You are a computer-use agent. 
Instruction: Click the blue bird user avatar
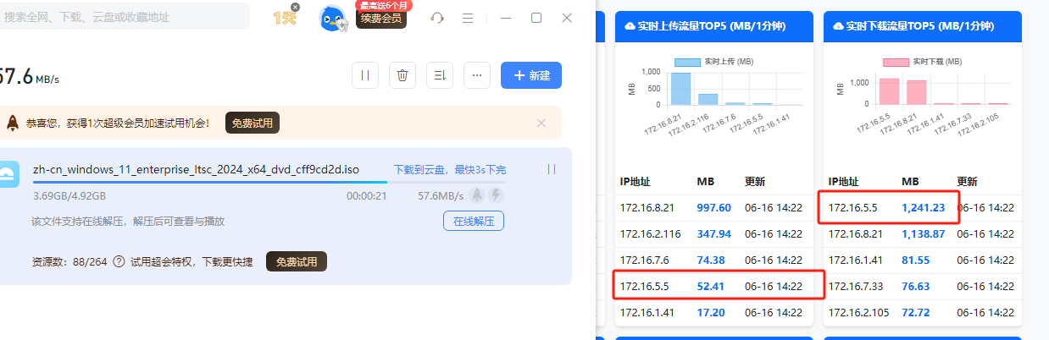(332, 19)
